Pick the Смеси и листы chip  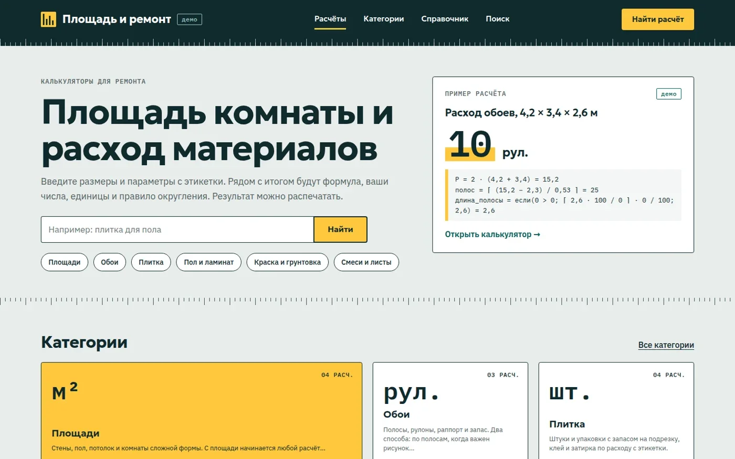pyautogui.click(x=366, y=262)
